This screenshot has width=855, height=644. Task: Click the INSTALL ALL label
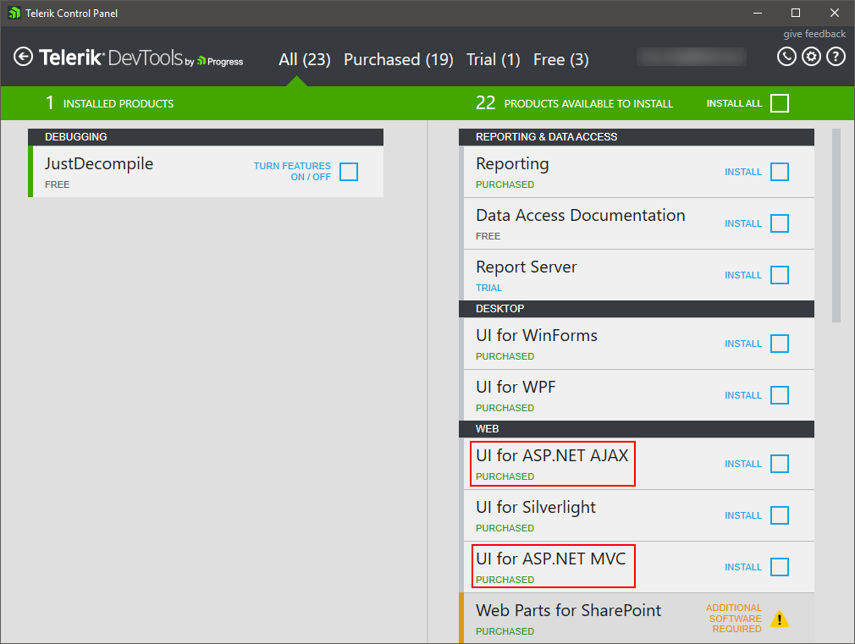coord(734,103)
